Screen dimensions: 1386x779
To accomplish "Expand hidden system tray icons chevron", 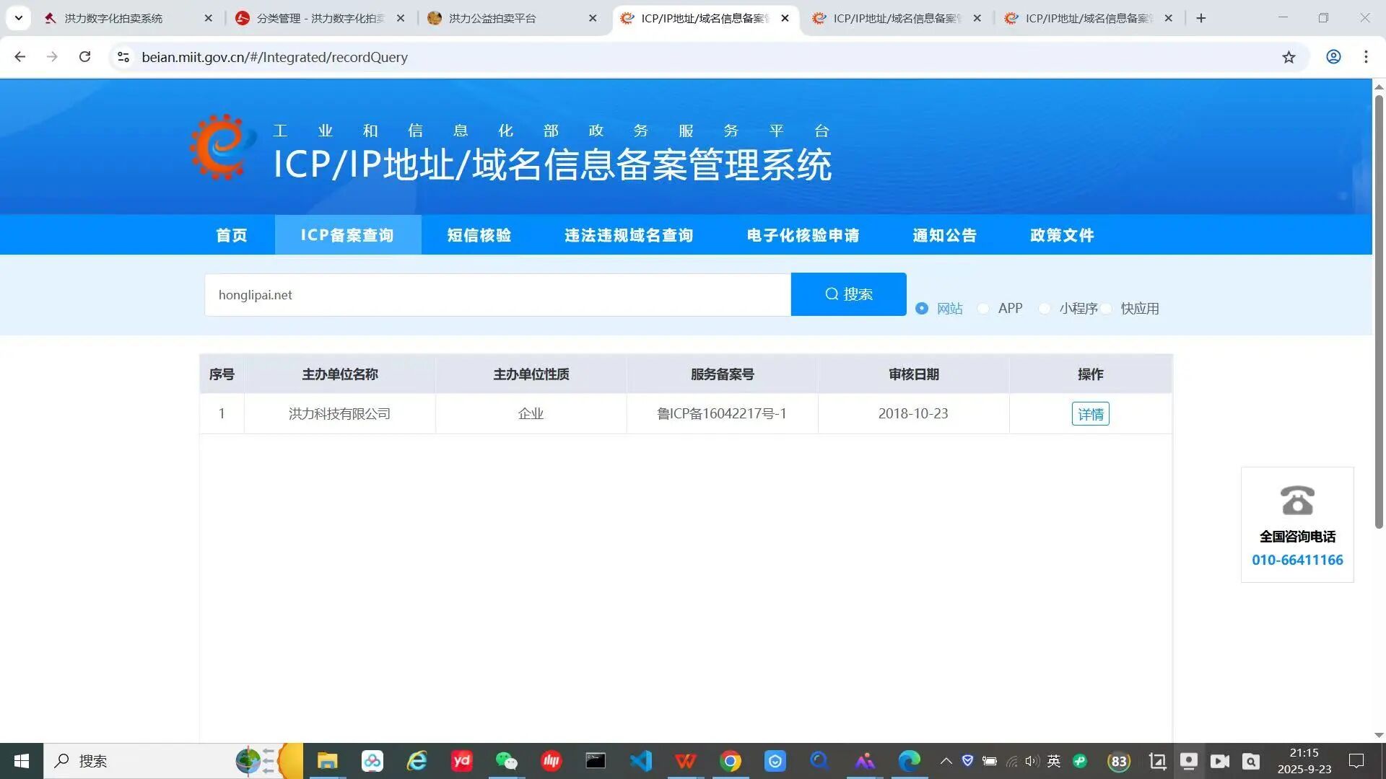I will tap(946, 761).
